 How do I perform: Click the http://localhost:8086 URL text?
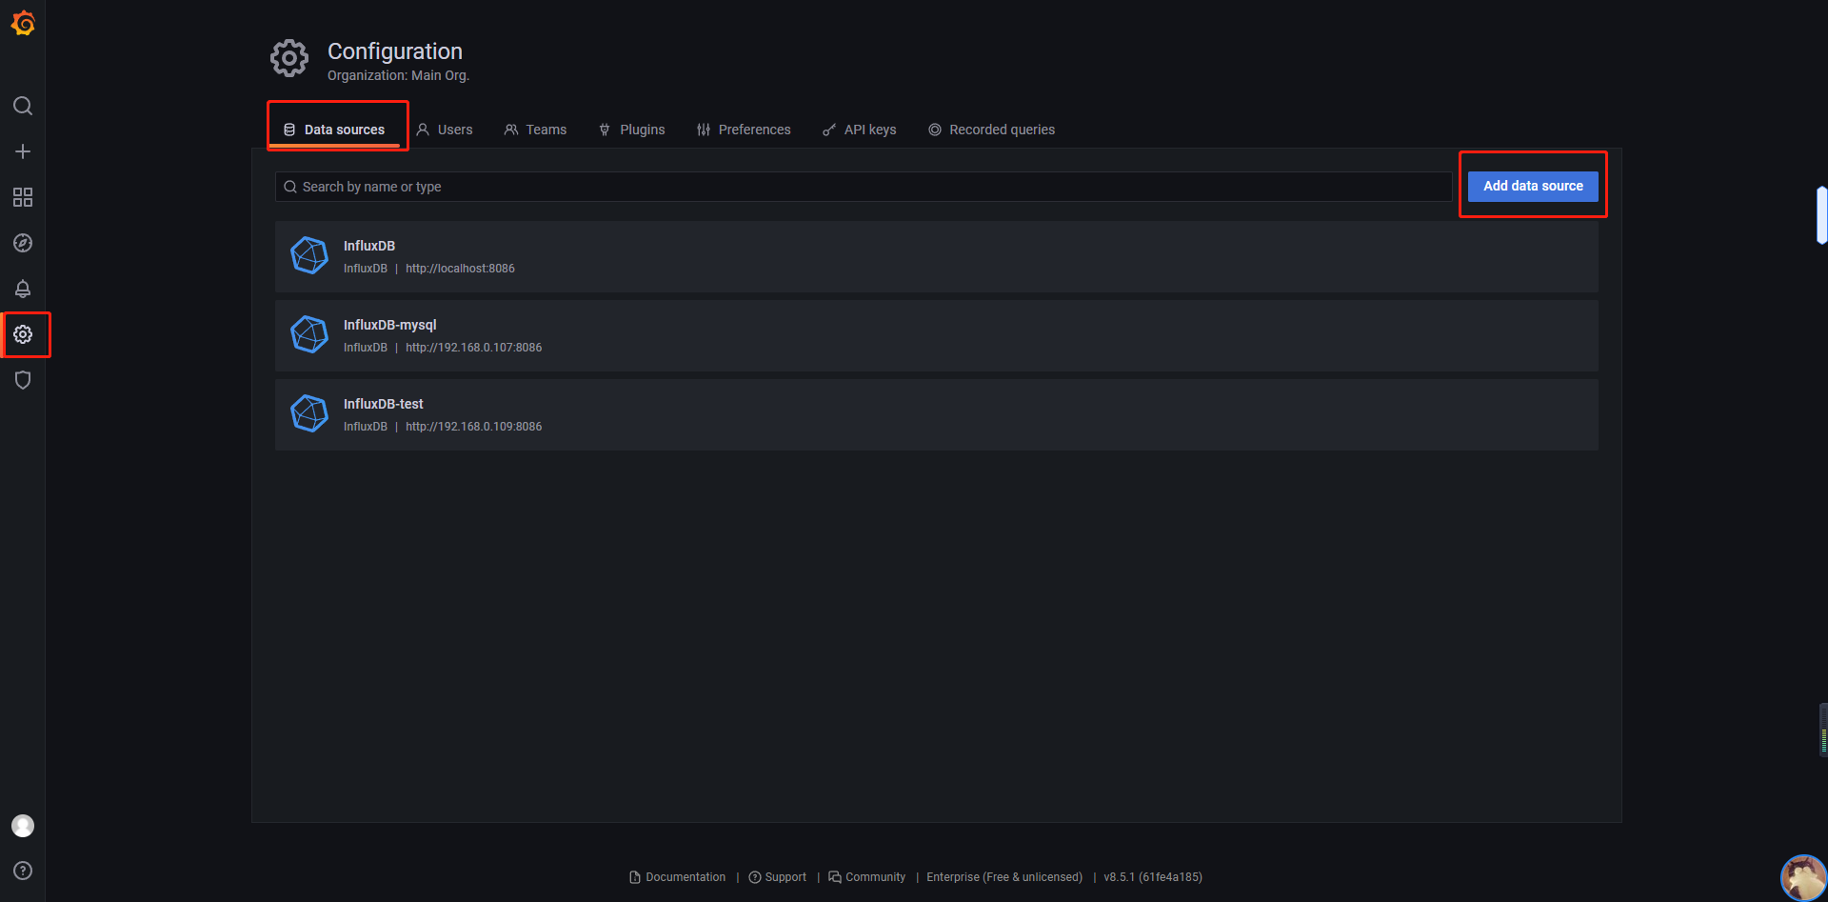tap(460, 269)
